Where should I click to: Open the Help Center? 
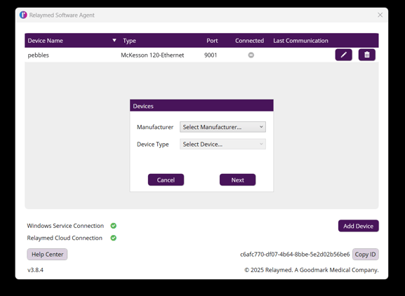coord(47,254)
